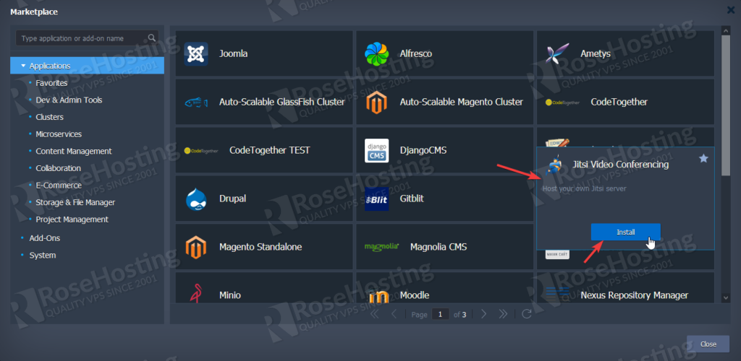The height and width of the screenshot is (361, 741).
Task: Click the Minio flamingo icon
Action: [x=195, y=292]
